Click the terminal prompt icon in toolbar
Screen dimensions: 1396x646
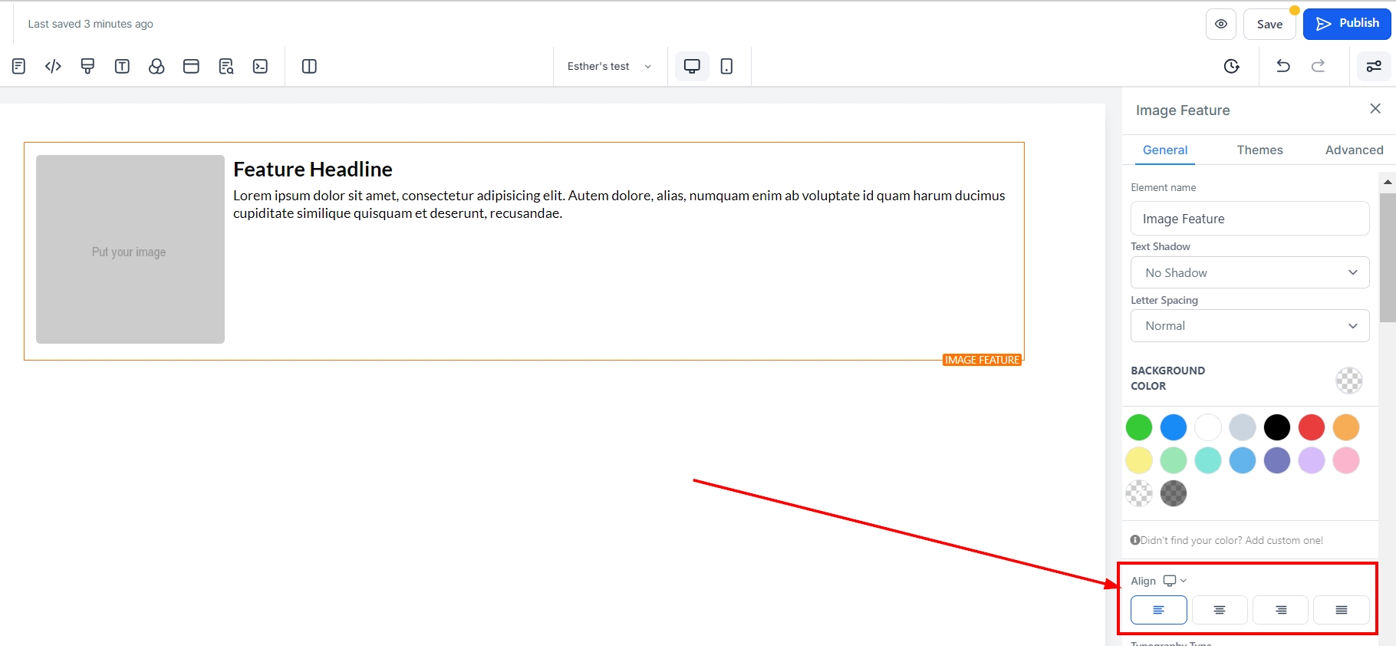pyautogui.click(x=260, y=67)
